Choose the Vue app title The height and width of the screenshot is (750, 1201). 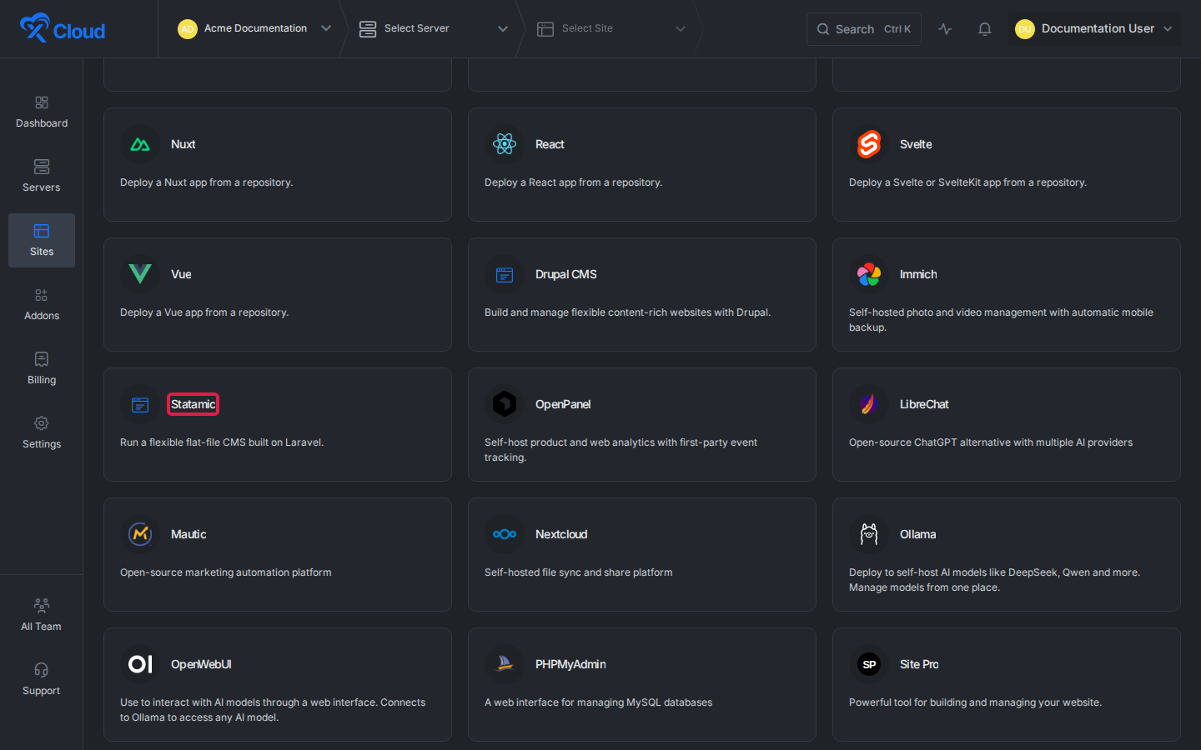181,274
